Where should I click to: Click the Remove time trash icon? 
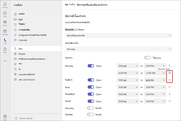[169, 73]
